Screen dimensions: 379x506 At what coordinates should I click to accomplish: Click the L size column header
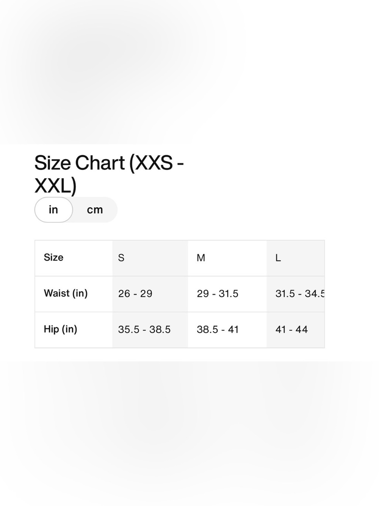(296, 258)
